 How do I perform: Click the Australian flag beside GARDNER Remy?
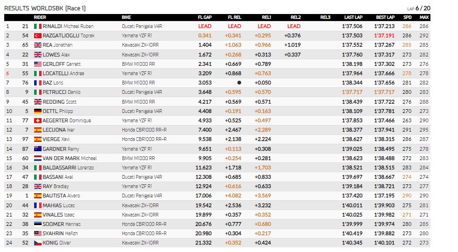coord(38,149)
